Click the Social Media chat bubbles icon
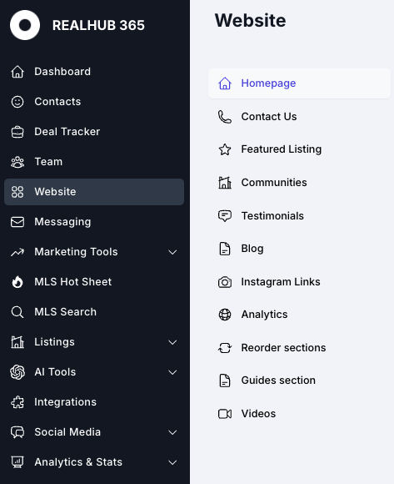The height and width of the screenshot is (484, 394). (x=17, y=432)
